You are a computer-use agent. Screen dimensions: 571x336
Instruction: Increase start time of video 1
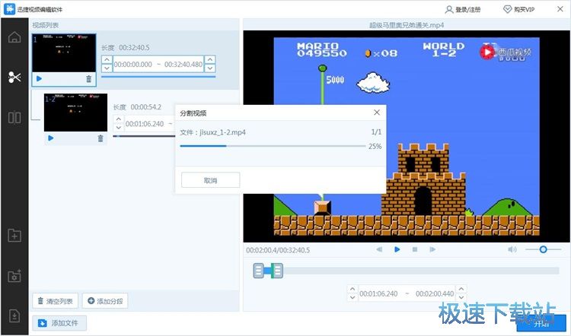[x=107, y=59]
